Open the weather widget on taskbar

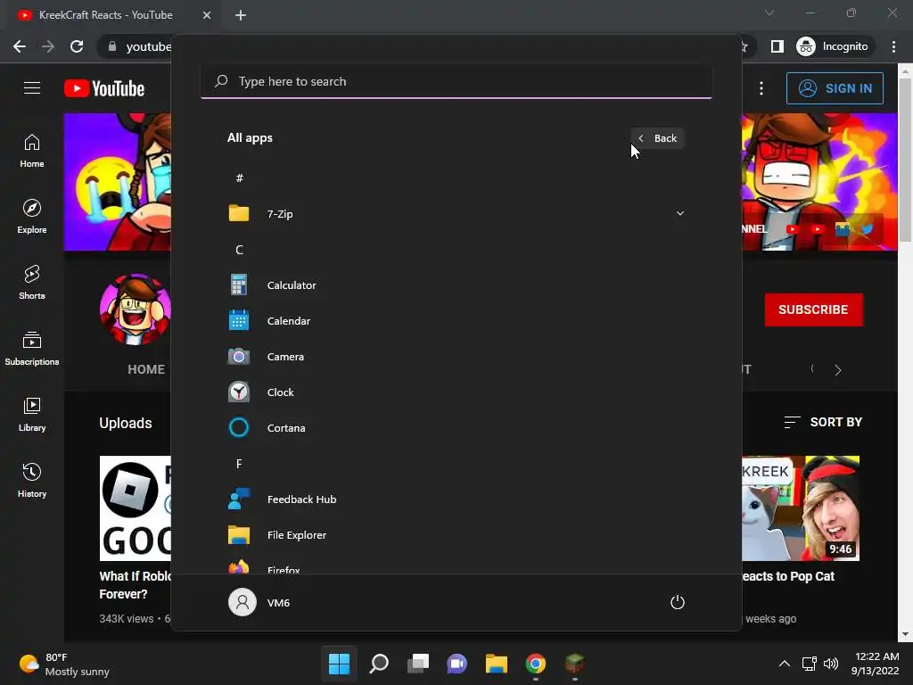[x=64, y=664]
